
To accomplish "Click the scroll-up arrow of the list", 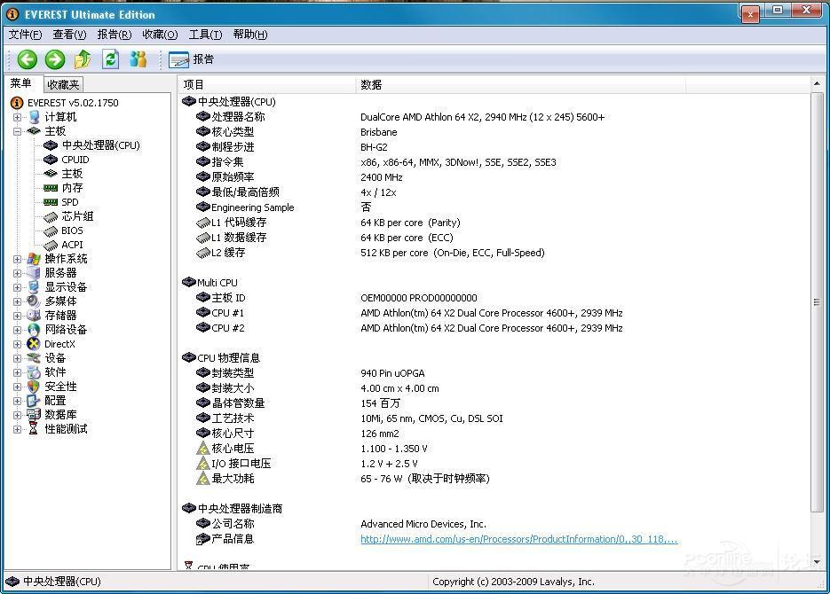I will [817, 83].
